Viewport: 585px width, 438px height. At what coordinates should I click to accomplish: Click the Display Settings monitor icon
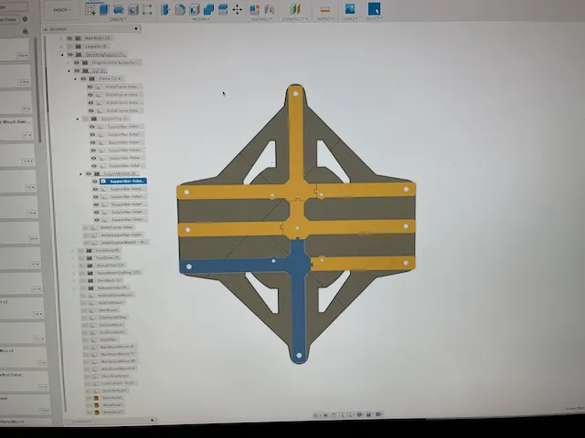[x=360, y=414]
